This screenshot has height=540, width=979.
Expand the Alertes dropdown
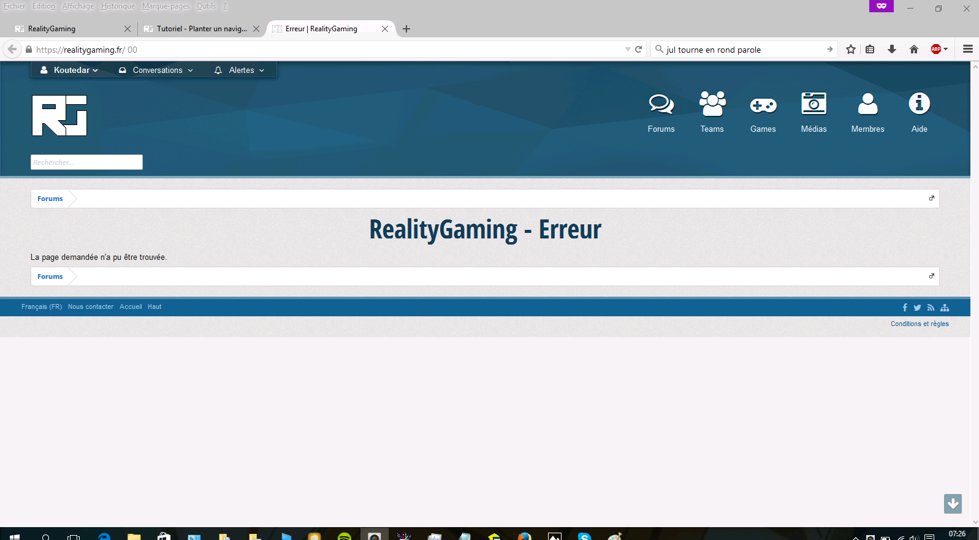click(x=239, y=70)
